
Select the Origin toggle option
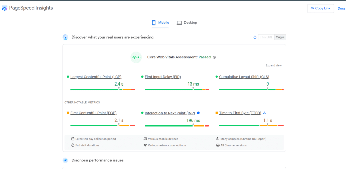click(280, 37)
